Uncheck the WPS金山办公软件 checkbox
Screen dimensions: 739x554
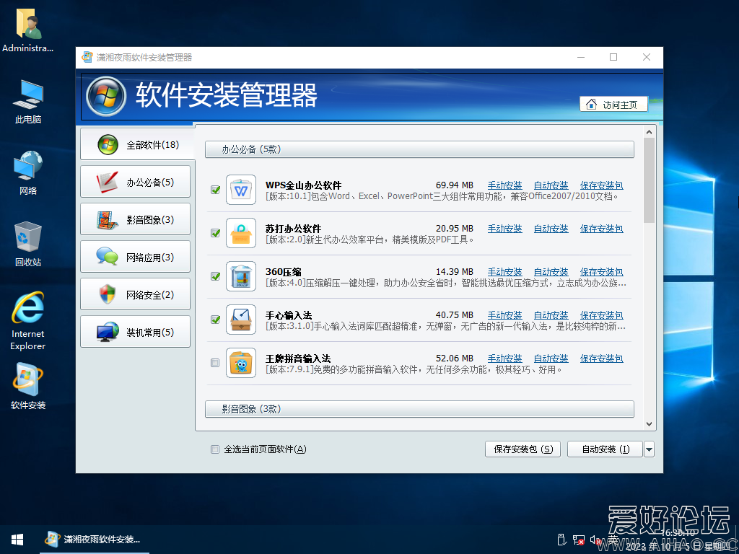[214, 190]
